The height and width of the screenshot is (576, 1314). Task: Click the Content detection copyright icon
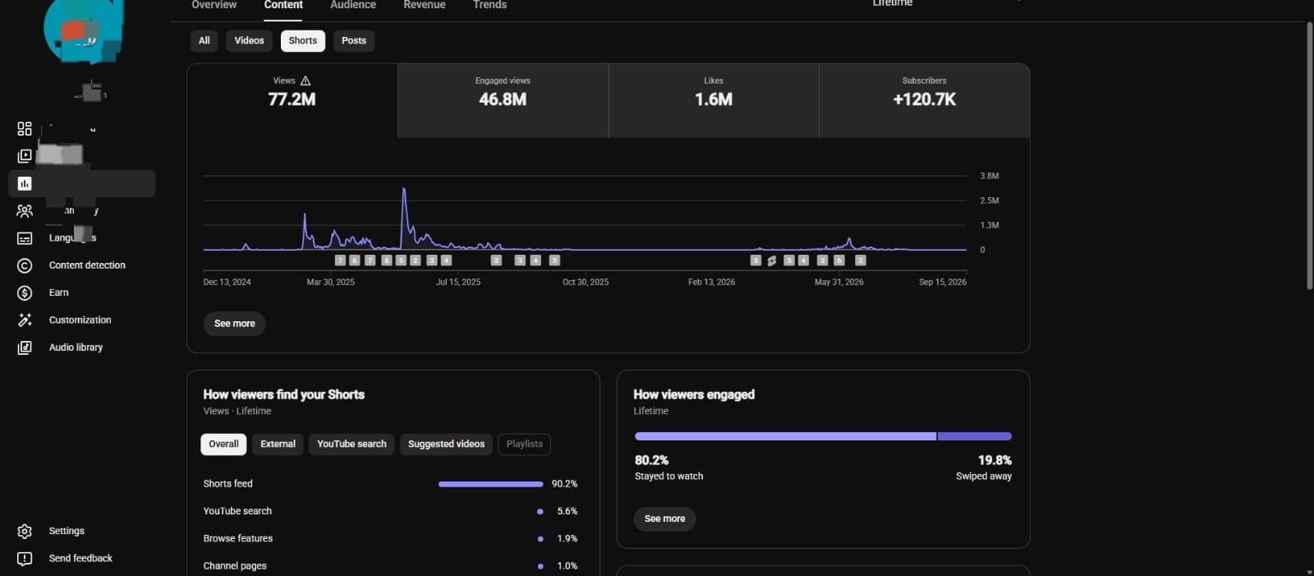[x=25, y=265]
